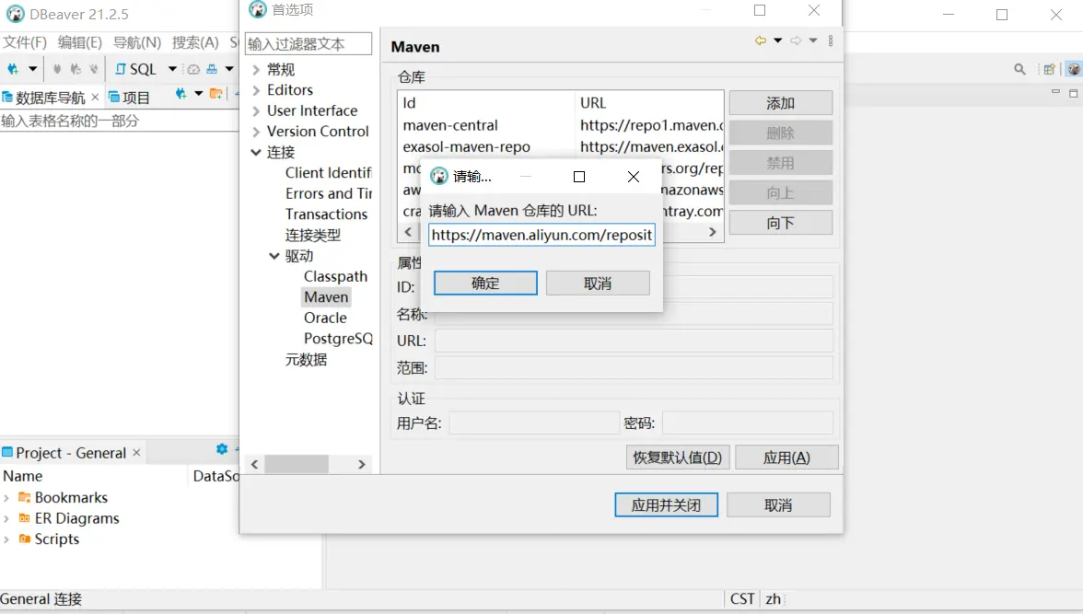Click new connection icon in navigator panel toolbar
This screenshot has width=1083, height=614.
point(180,94)
